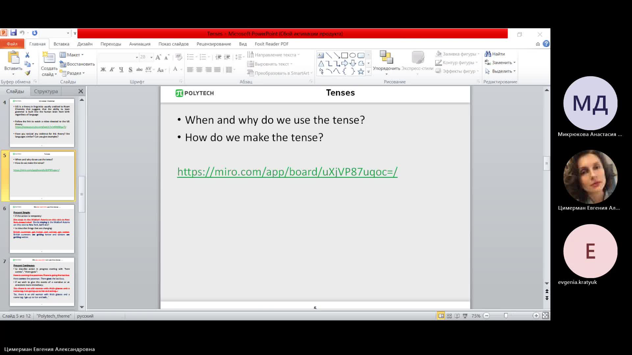Viewport: 632px width, 355px height.
Task: Go to next slide via double-down arrow
Action: [547, 298]
